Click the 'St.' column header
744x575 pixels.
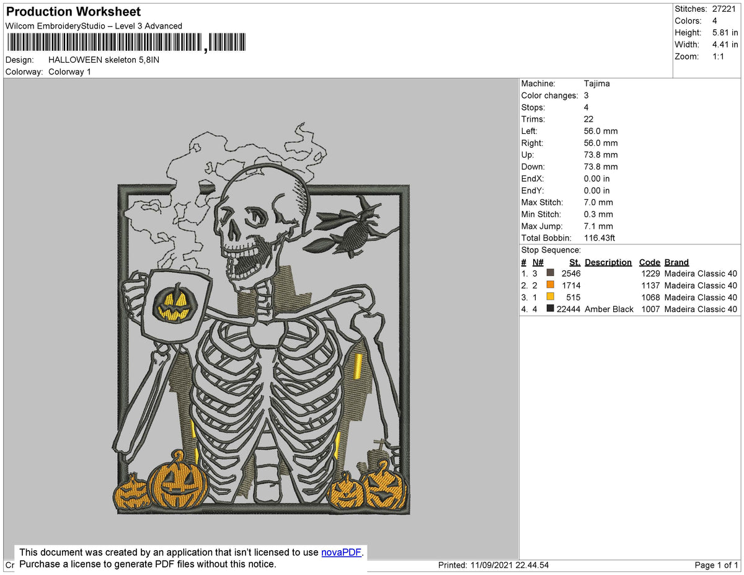tap(575, 262)
